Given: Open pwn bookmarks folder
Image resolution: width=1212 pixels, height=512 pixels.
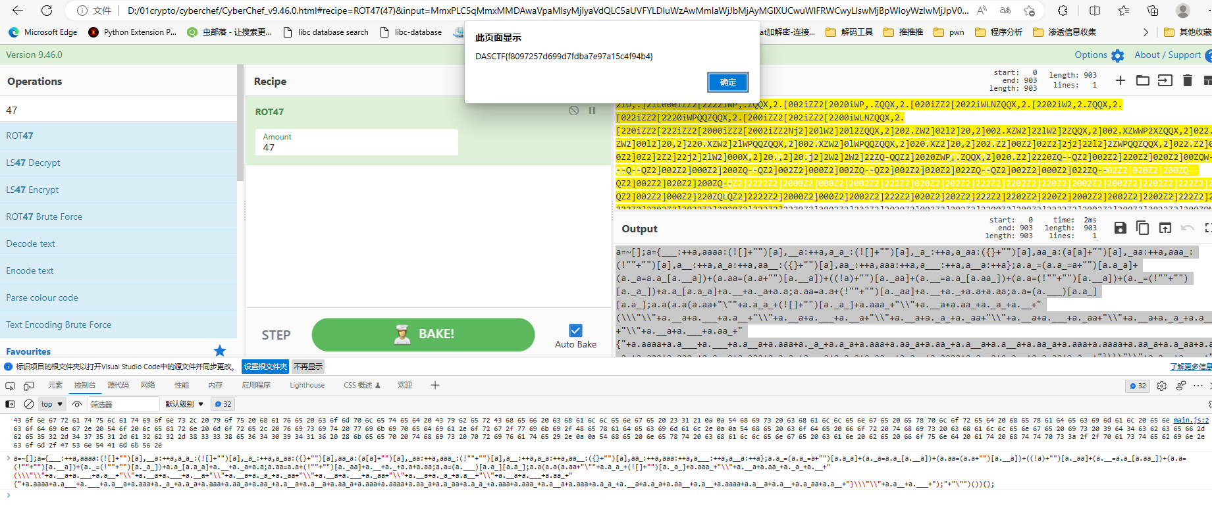Looking at the screenshot, I should point(949,32).
